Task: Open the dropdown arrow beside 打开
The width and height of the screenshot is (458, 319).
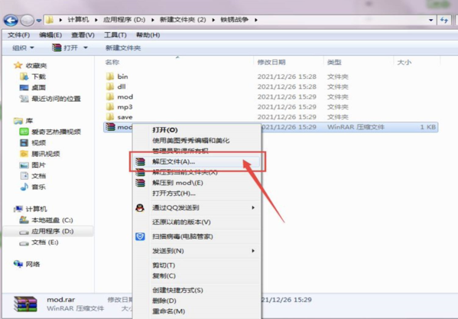Action: tap(86, 47)
